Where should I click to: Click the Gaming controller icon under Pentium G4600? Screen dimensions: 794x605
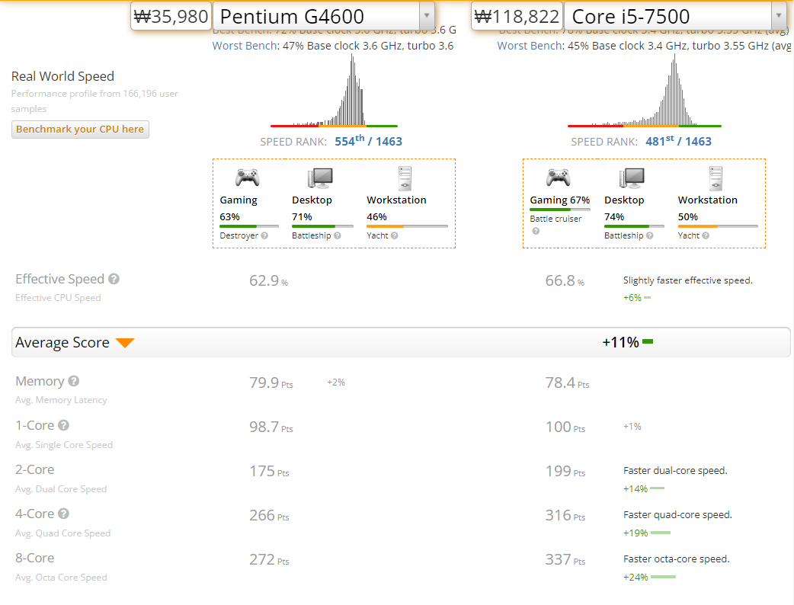click(247, 178)
